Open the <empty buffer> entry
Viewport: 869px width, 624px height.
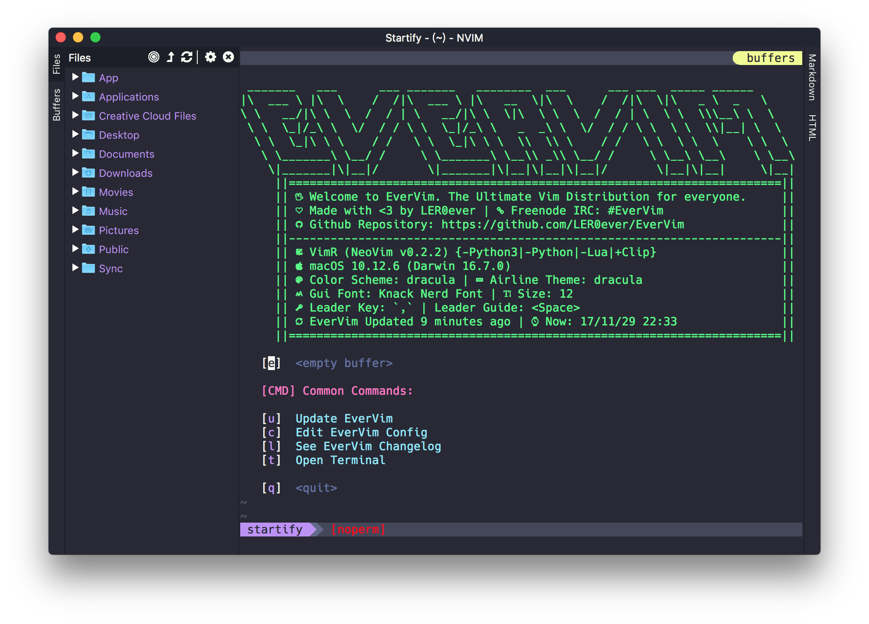(x=344, y=363)
